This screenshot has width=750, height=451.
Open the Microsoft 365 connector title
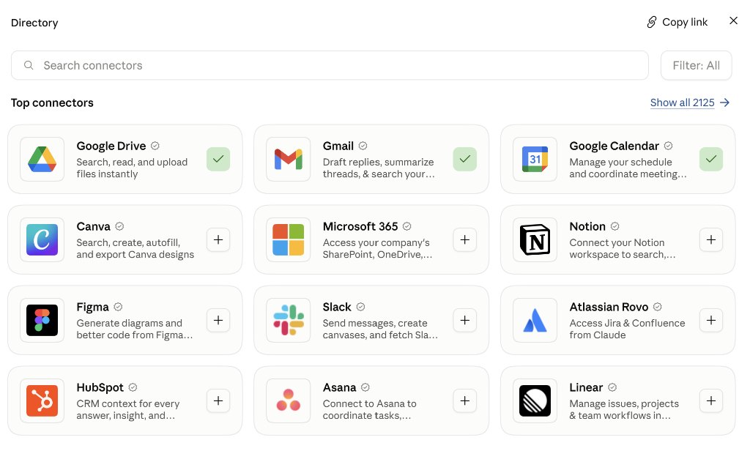(x=360, y=226)
